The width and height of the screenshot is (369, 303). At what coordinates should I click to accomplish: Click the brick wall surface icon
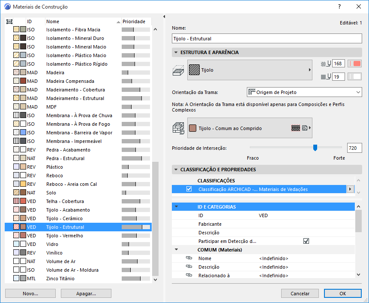(178, 128)
